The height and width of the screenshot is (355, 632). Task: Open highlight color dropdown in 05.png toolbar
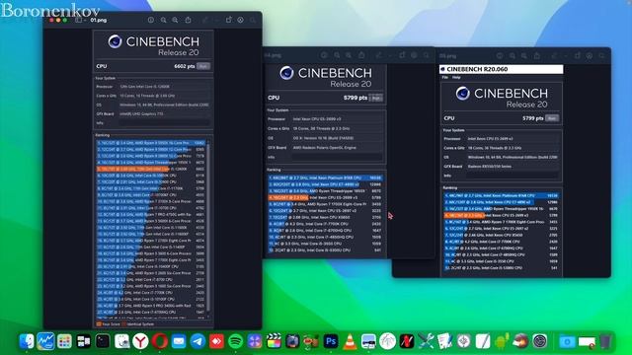[566, 56]
